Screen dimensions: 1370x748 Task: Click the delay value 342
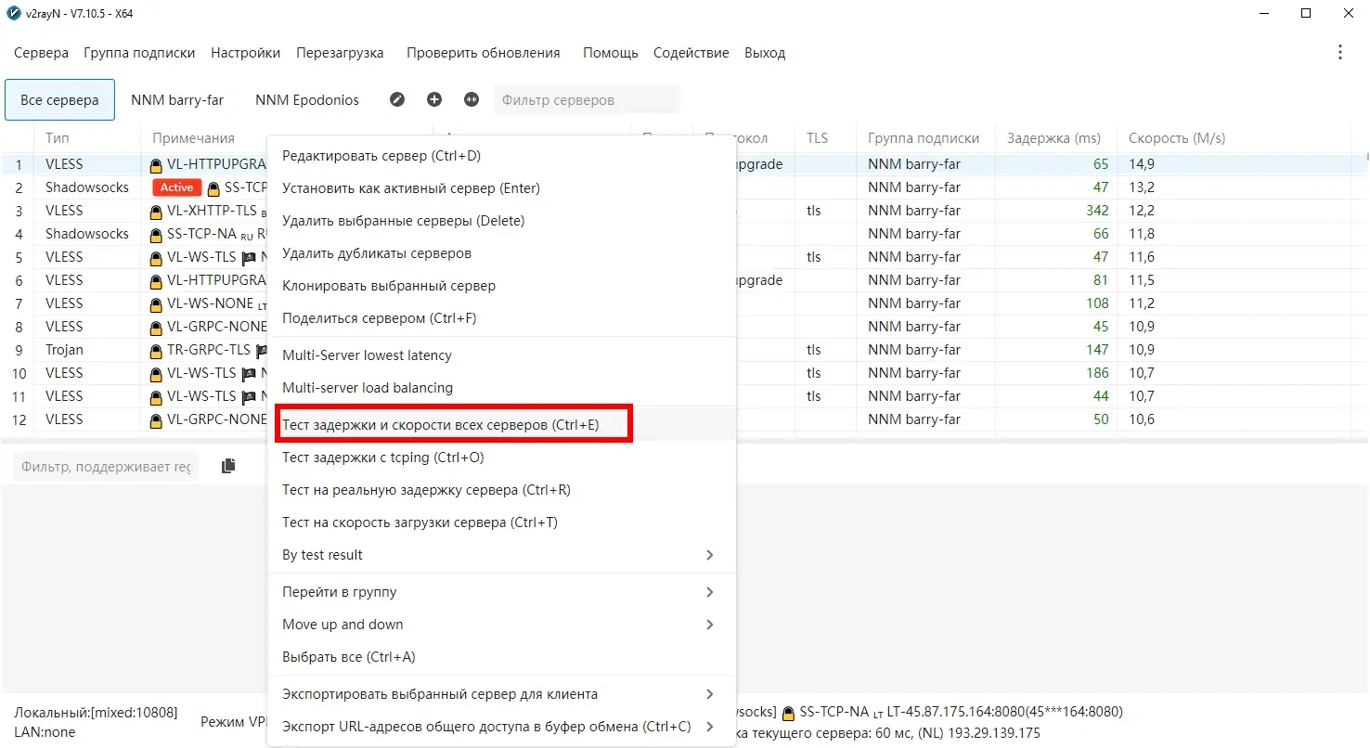click(x=1097, y=211)
